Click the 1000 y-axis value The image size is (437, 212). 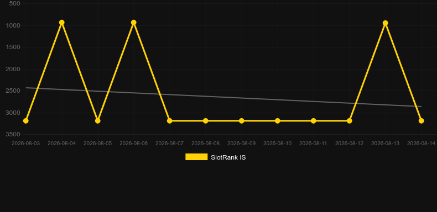point(13,25)
